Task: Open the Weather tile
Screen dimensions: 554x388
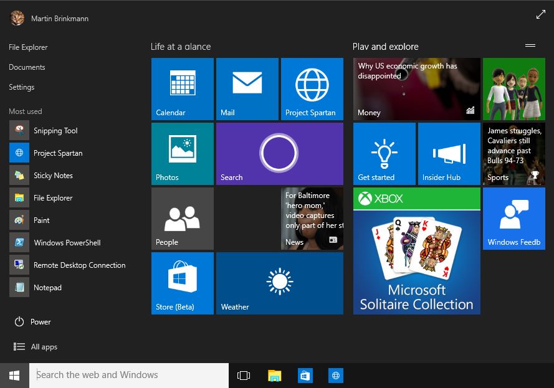Action: coord(280,283)
